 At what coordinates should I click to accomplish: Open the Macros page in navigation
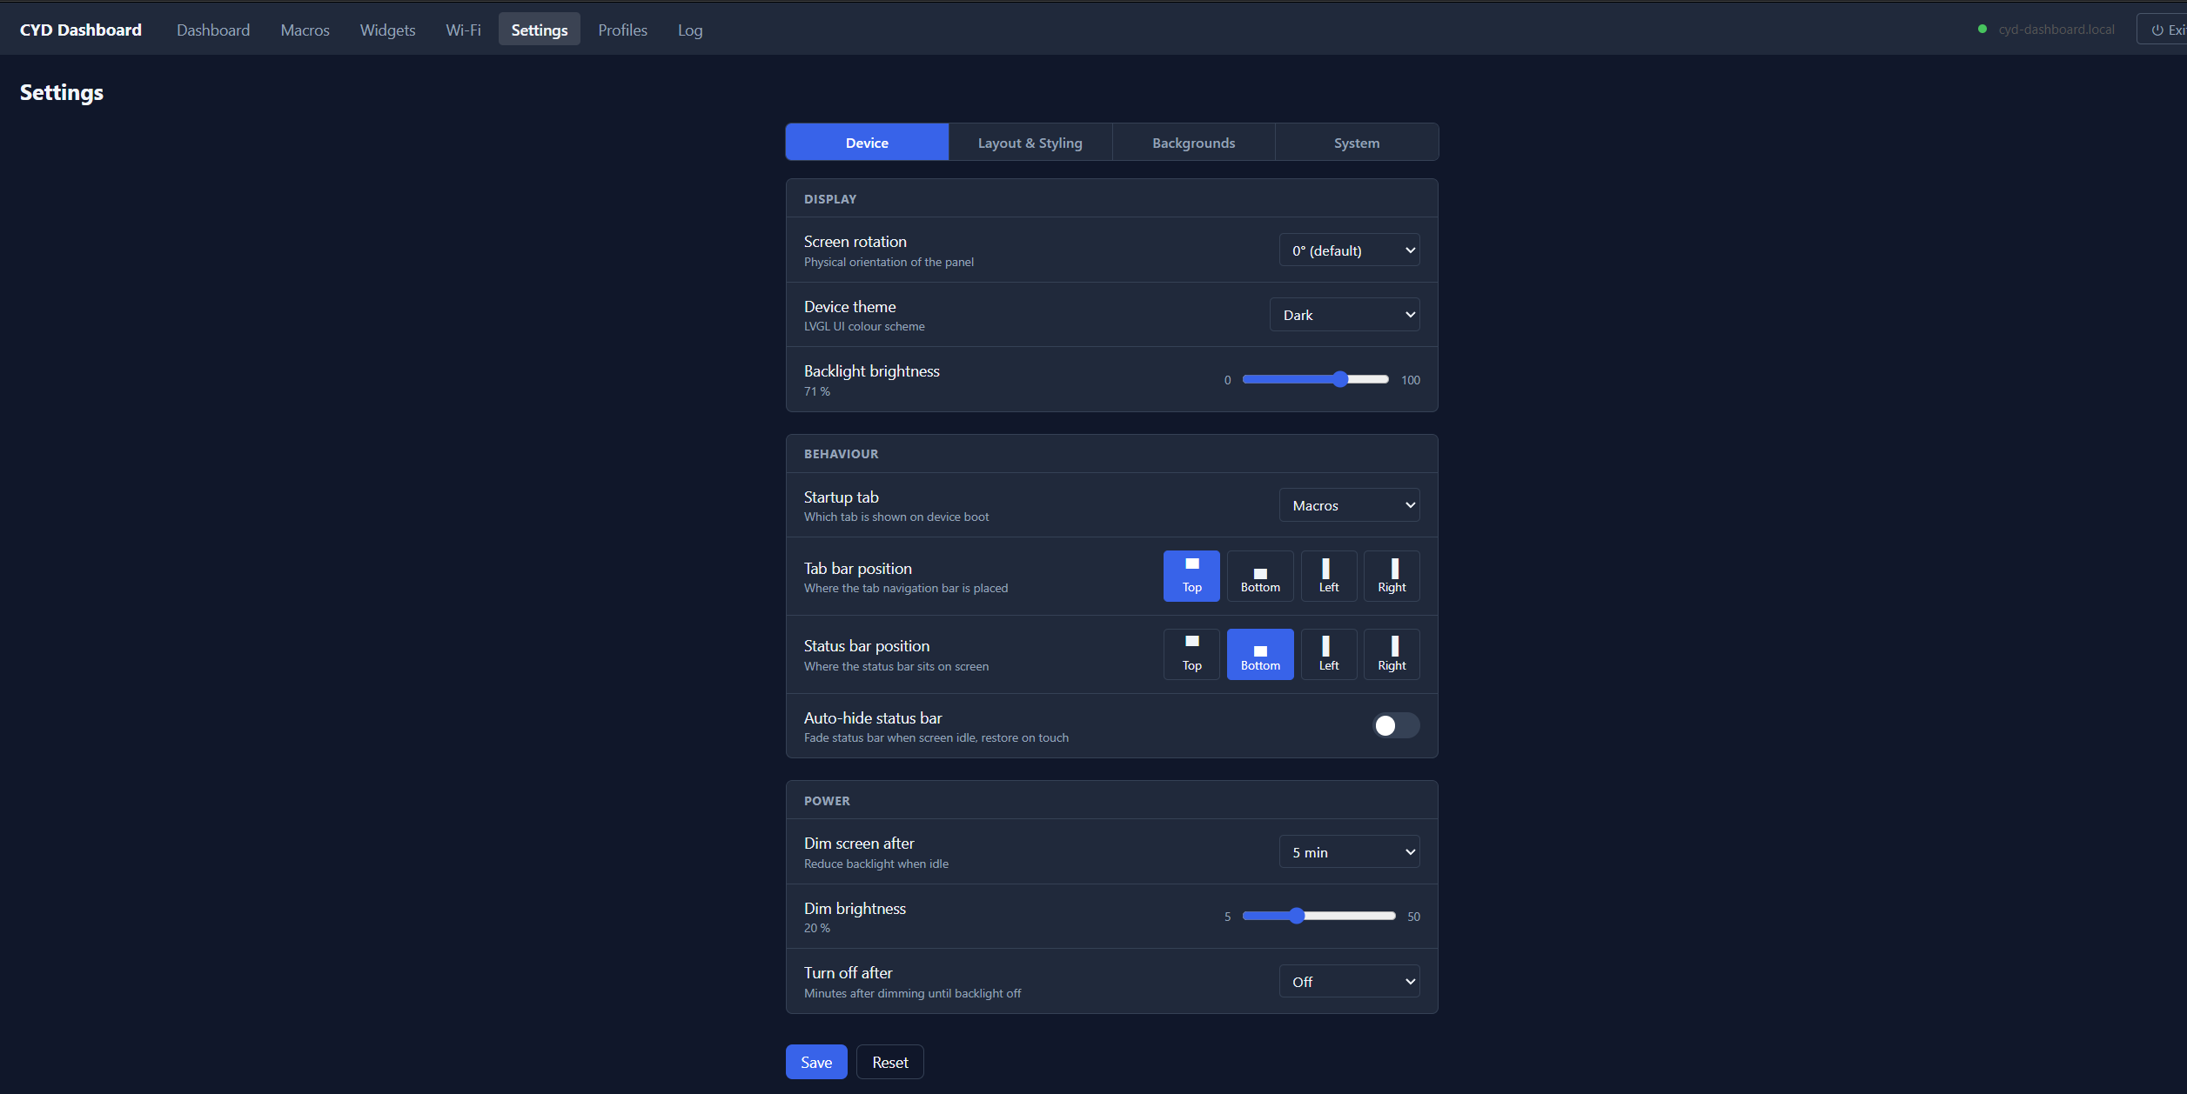305,30
